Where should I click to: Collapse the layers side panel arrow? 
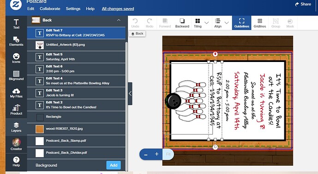pos(130,94)
